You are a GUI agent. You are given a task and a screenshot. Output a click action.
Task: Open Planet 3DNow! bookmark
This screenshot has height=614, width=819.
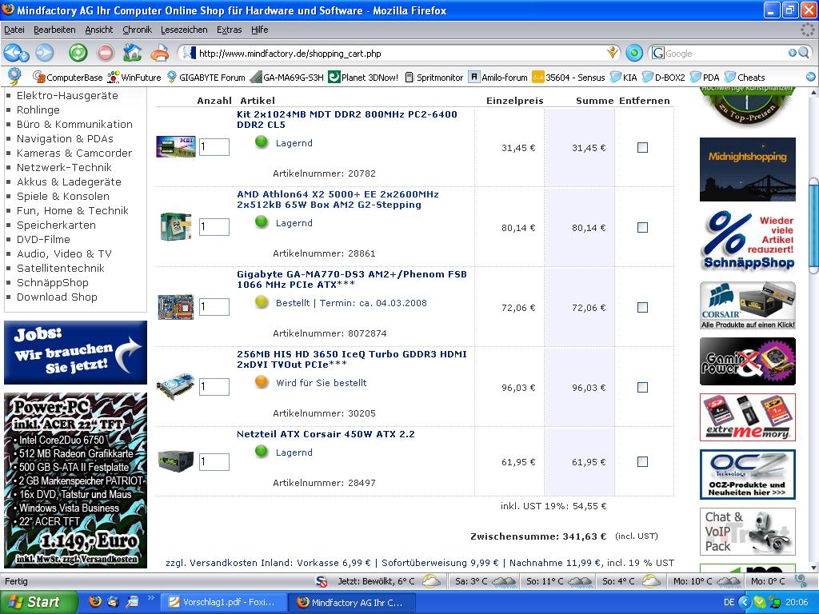pos(363,78)
